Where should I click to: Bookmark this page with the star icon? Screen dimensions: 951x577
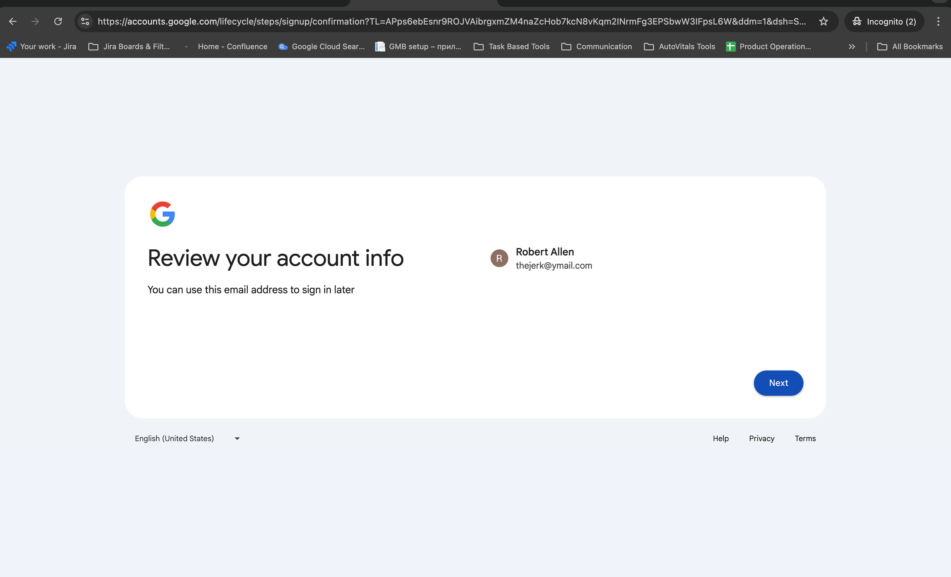click(x=823, y=22)
